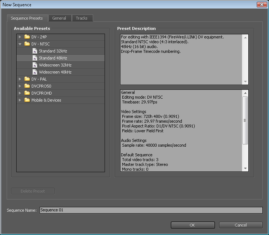Click 'Pixel Aspect Ratio: D1/DV NTSC' line

159,126
